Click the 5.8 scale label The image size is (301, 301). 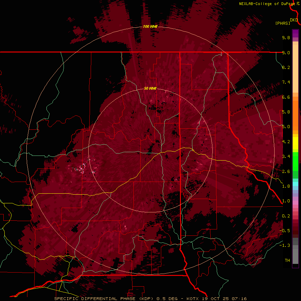click(286, 112)
